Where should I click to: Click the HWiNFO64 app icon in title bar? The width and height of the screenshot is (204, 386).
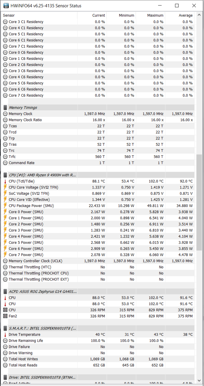(5, 6)
